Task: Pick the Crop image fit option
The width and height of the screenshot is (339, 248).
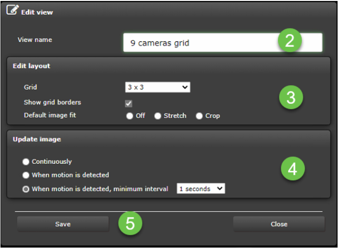Action: pyautogui.click(x=199, y=116)
